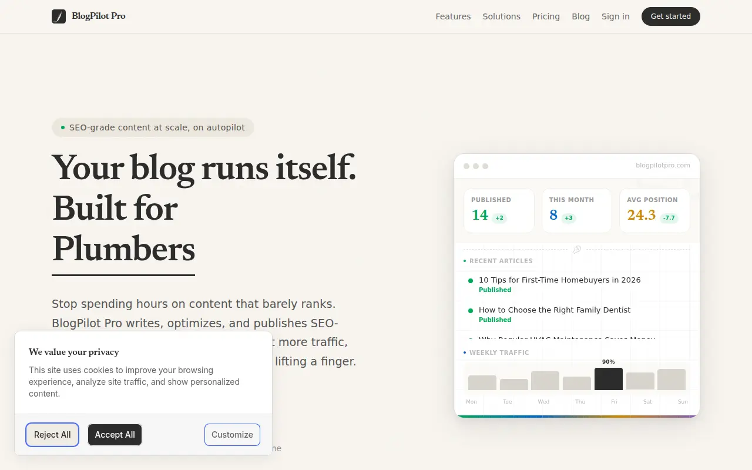
Task: Open article 10 Tips for First-Time Homebuyers
Action: 559,280
